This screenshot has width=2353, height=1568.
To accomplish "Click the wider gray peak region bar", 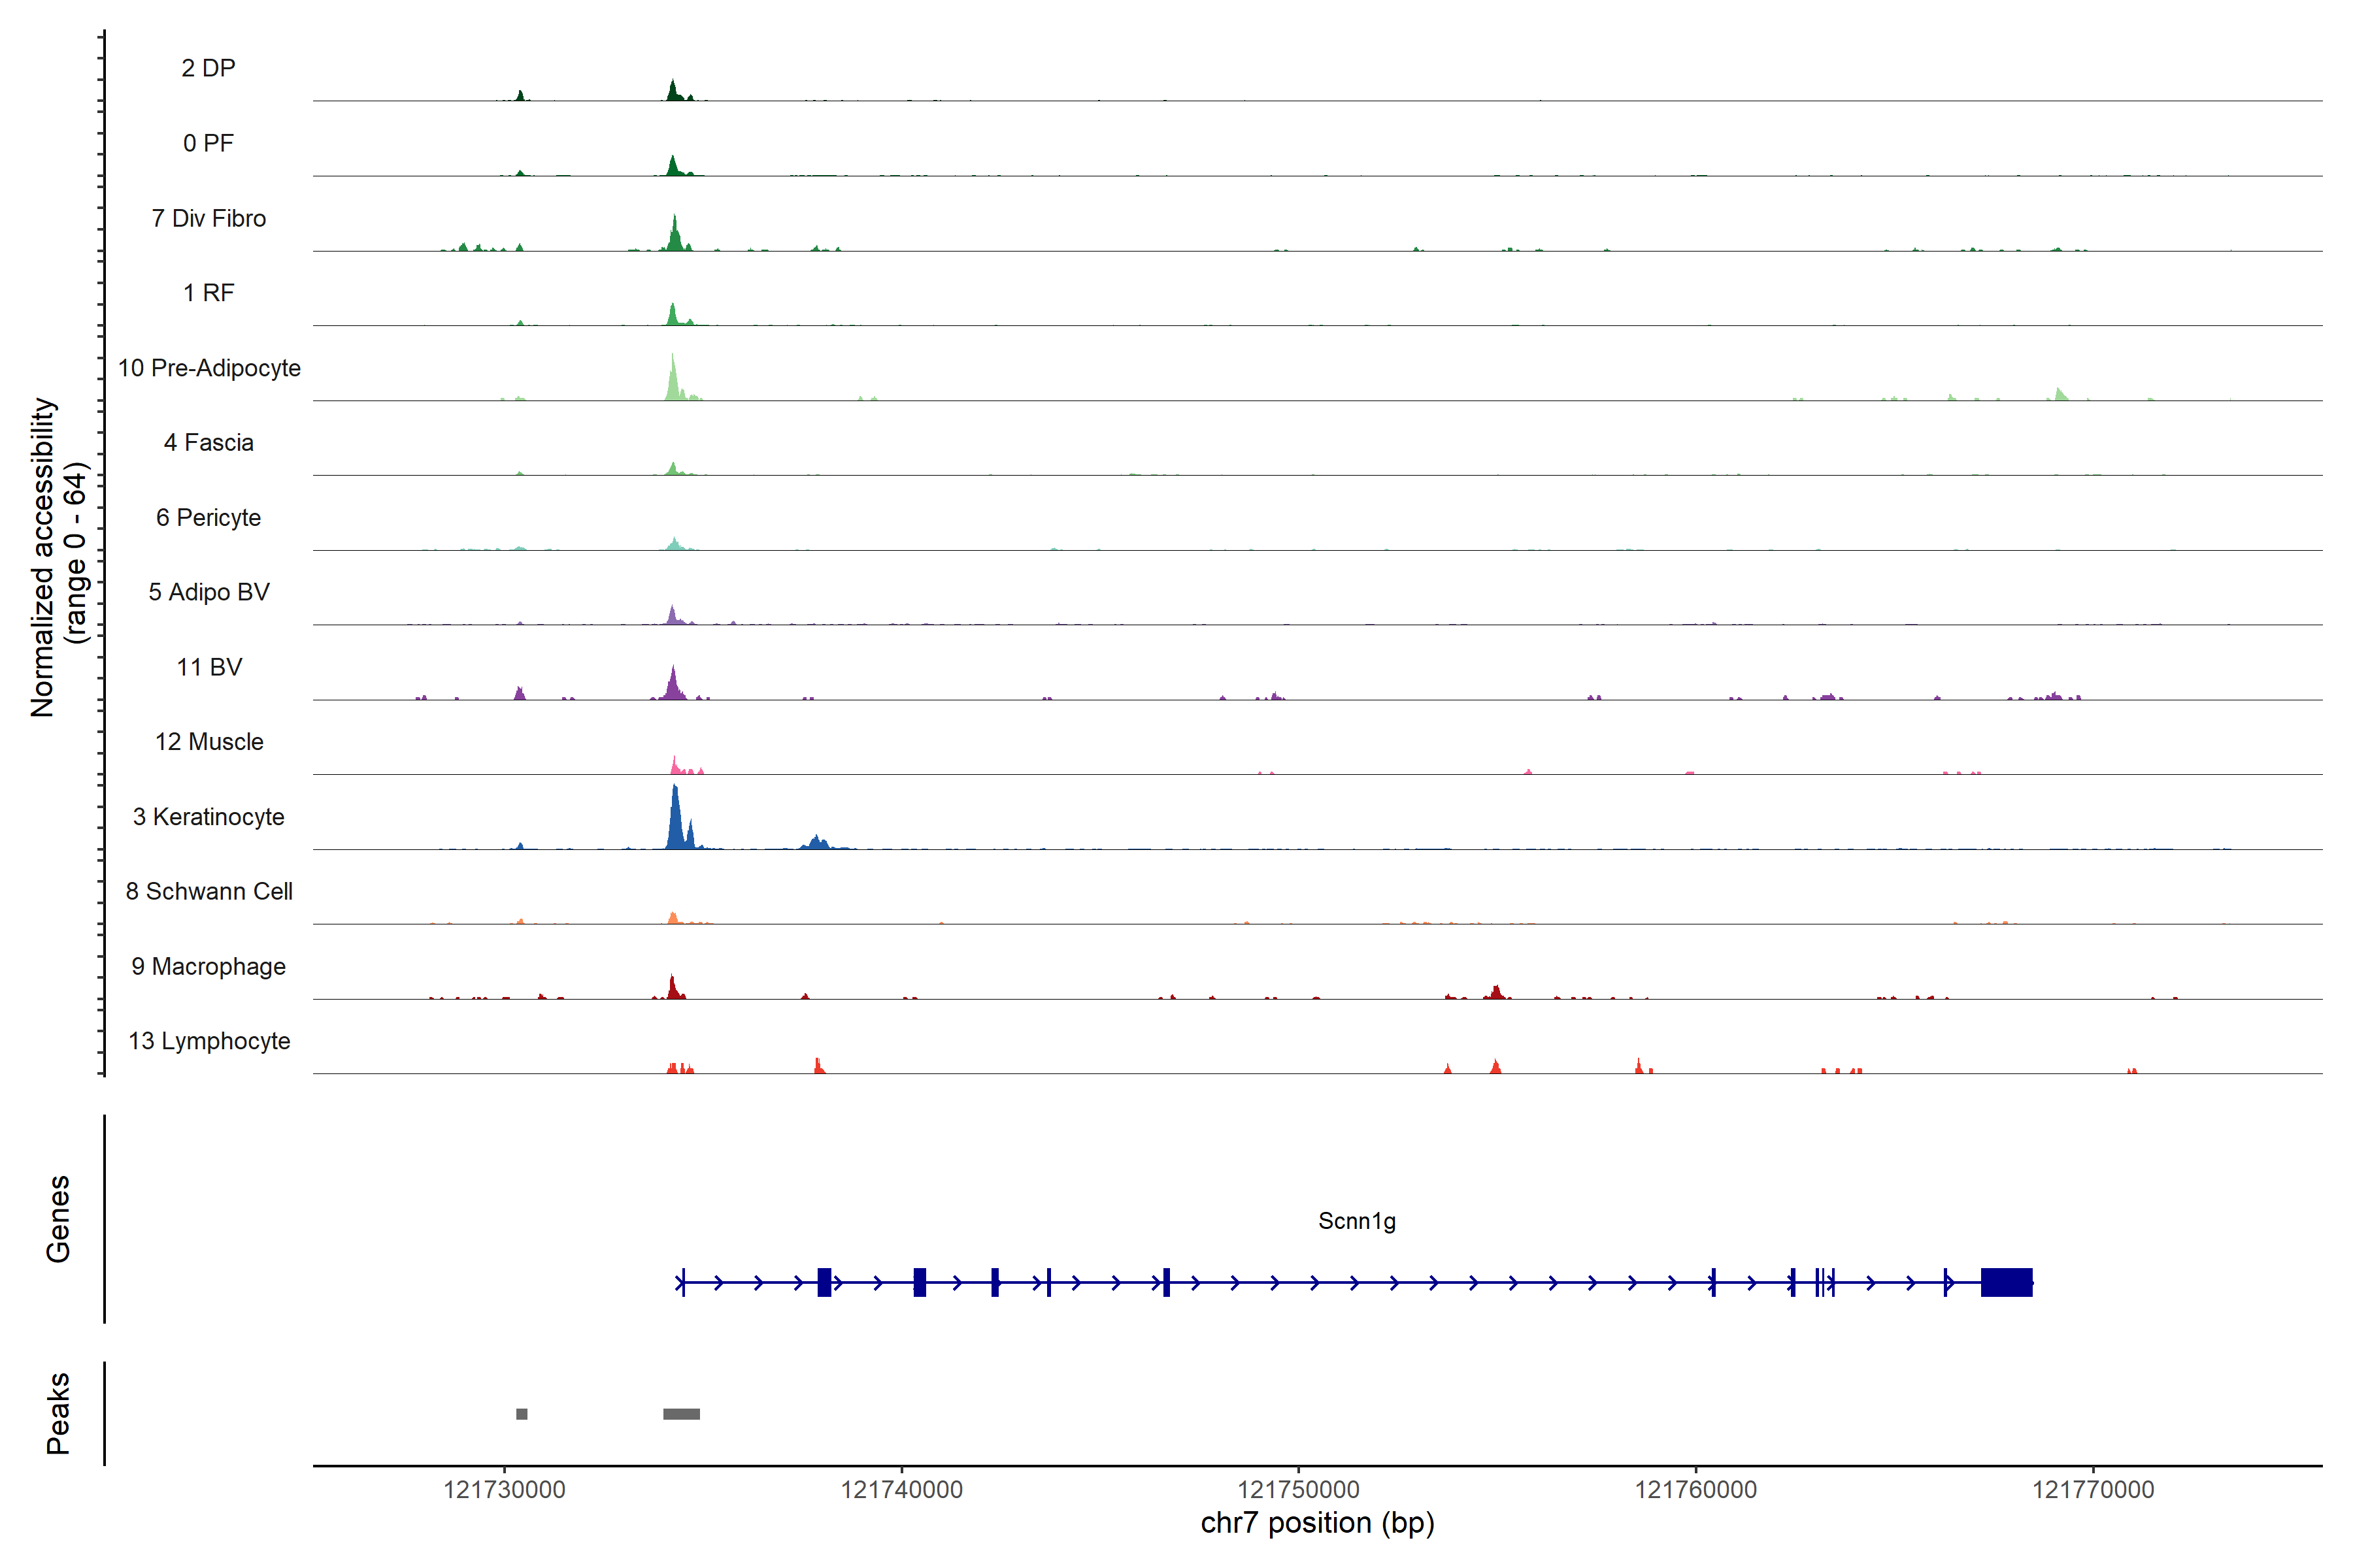I will [681, 1414].
